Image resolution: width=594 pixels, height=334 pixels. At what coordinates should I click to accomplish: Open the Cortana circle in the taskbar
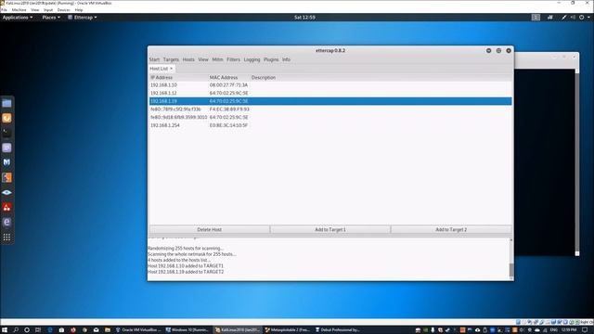[x=27, y=330]
